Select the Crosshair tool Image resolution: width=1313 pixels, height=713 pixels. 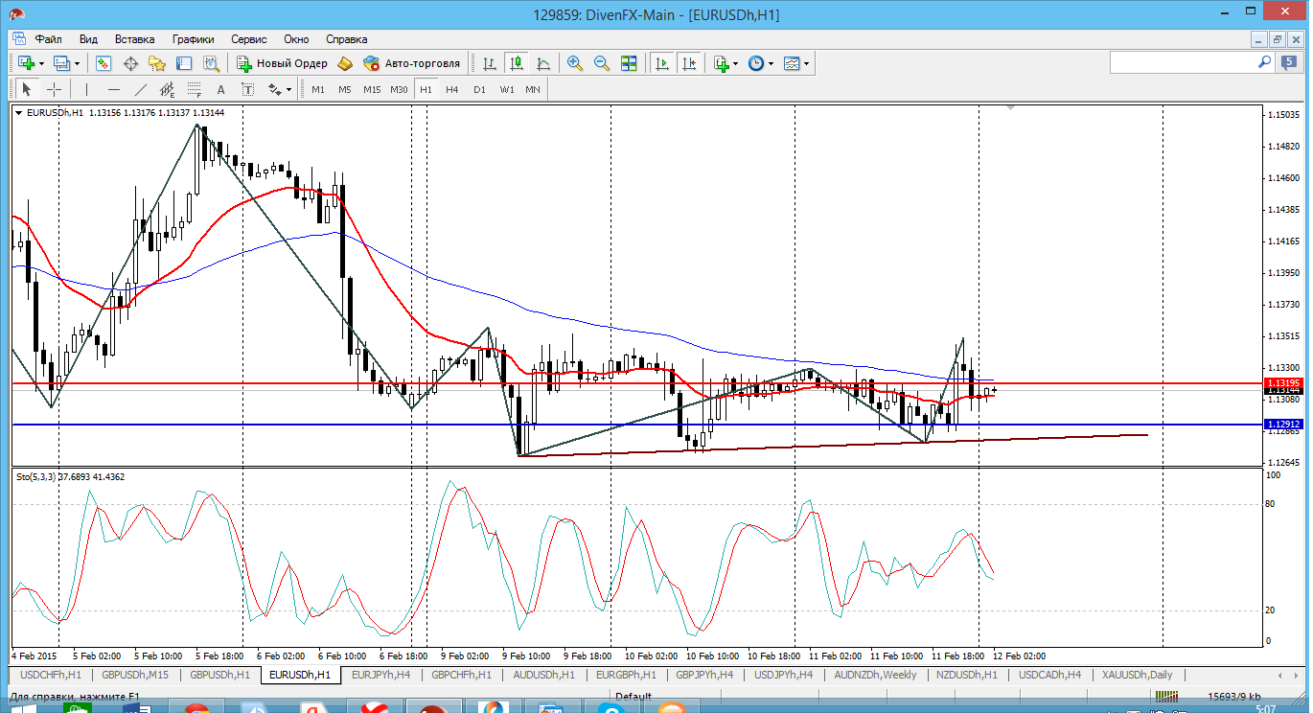[55, 89]
